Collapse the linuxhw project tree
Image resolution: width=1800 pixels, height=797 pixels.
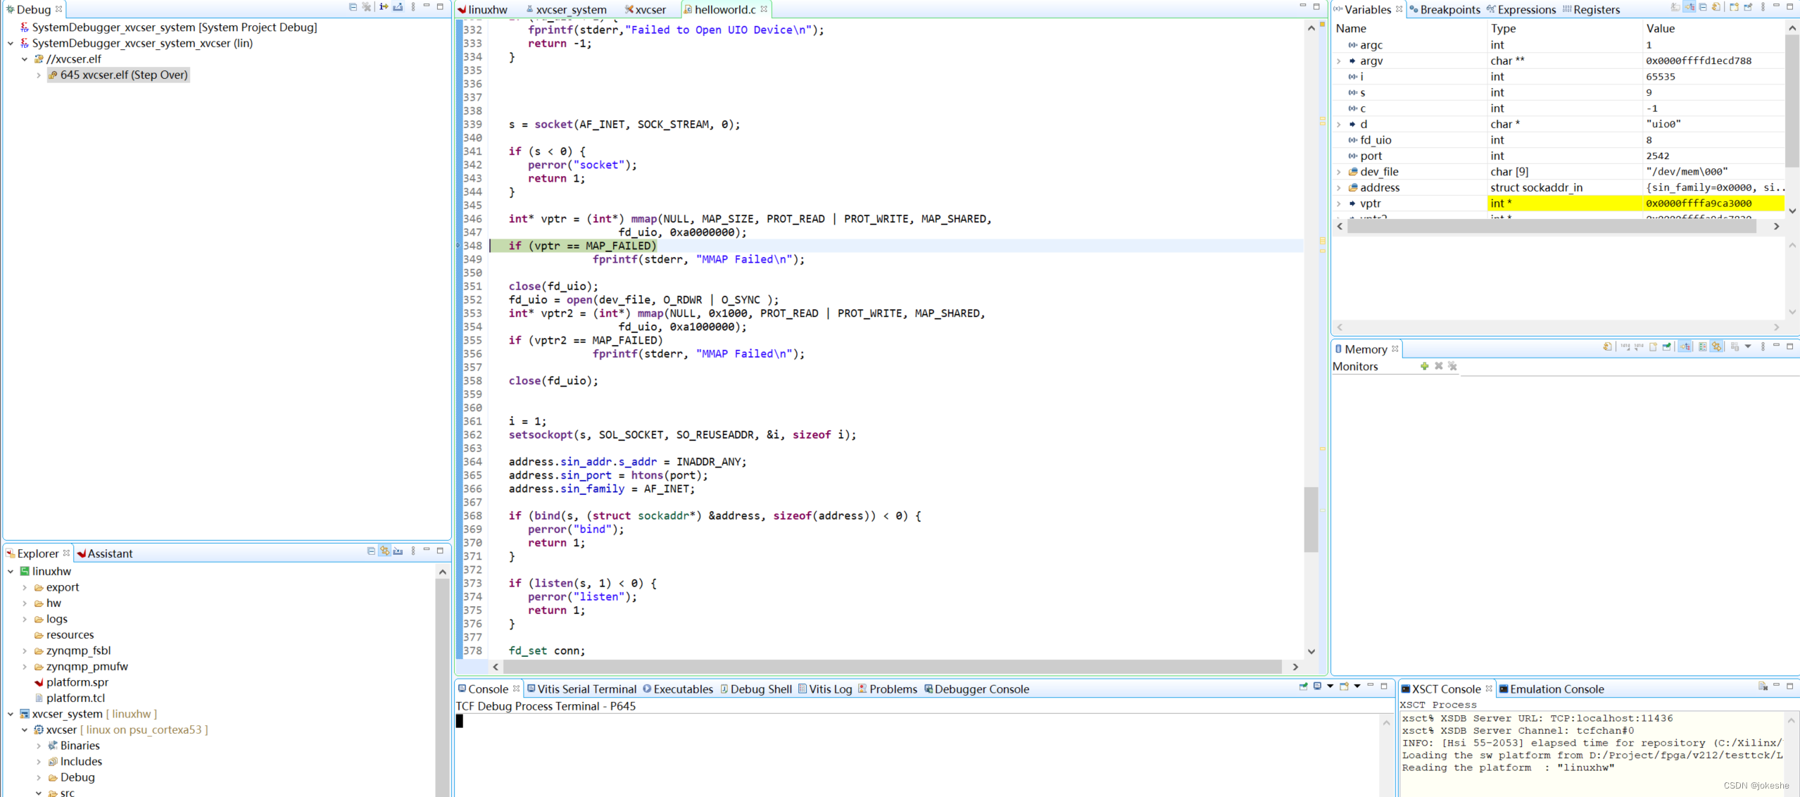coord(11,572)
